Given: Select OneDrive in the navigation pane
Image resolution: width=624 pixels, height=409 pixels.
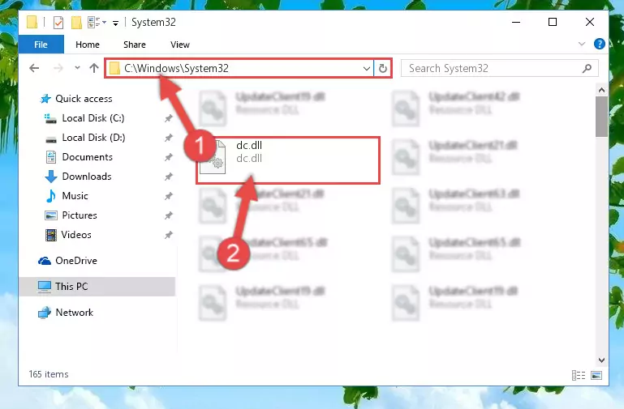Looking at the screenshot, I should (x=67, y=261).
